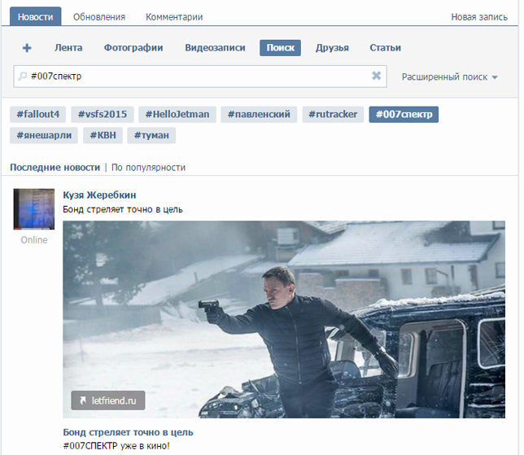Click the letfriend.ru link badge

(108, 400)
